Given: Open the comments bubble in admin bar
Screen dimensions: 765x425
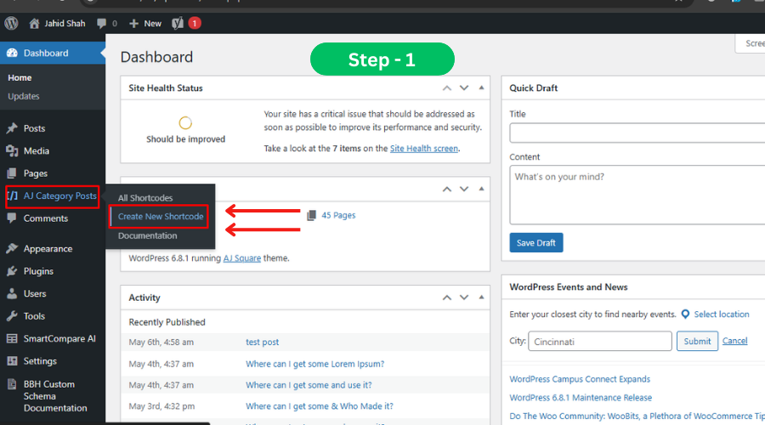Looking at the screenshot, I should pos(101,23).
